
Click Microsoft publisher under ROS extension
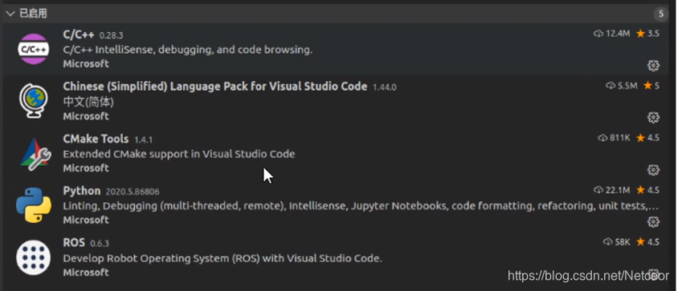(x=86, y=273)
